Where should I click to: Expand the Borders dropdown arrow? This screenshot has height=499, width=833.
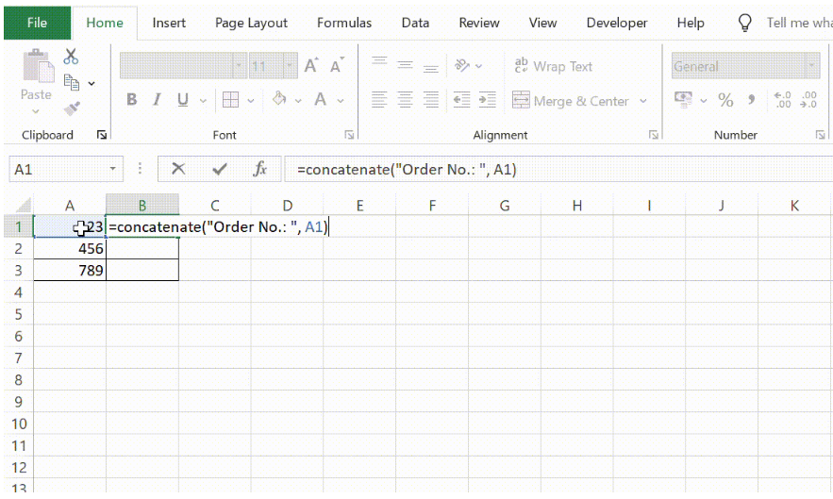250,100
